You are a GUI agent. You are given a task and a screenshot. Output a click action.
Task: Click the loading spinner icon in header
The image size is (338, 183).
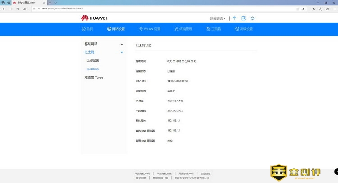pyautogui.click(x=253, y=18)
